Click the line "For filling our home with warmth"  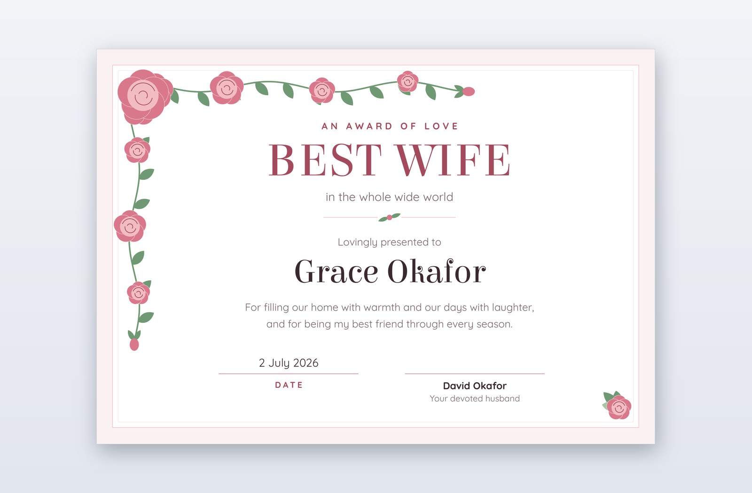[x=390, y=308]
